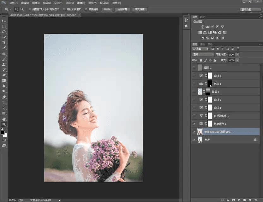Expand the opacity 100% dropdown arrow
The width and height of the screenshot is (263, 202).
[x=237, y=55]
